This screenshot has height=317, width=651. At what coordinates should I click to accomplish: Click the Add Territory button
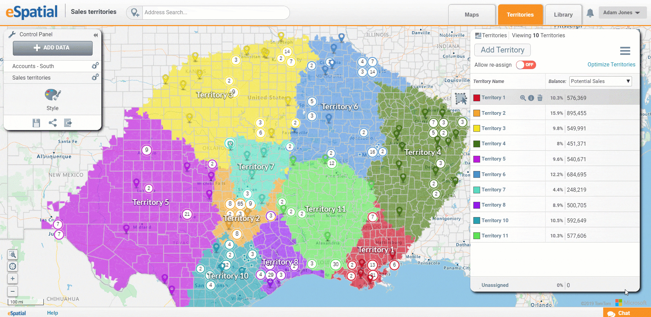pos(502,50)
